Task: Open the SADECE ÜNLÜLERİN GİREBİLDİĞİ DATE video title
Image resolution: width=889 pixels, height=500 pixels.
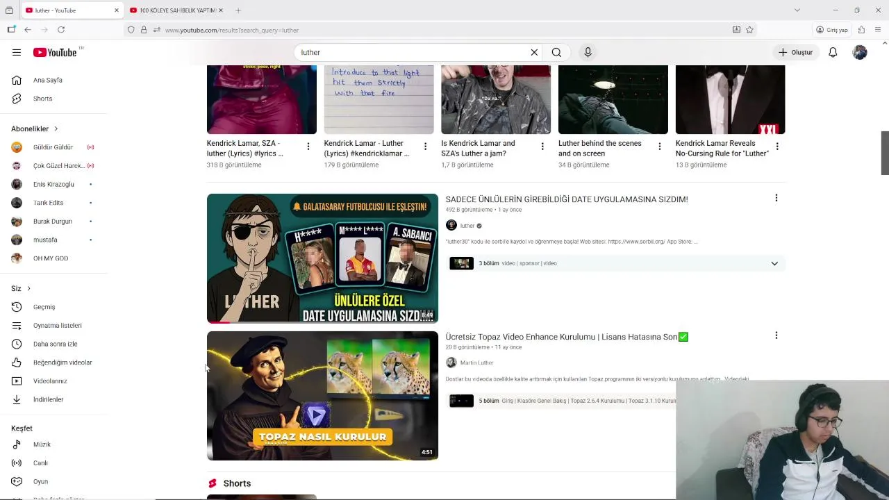Action: pyautogui.click(x=567, y=199)
